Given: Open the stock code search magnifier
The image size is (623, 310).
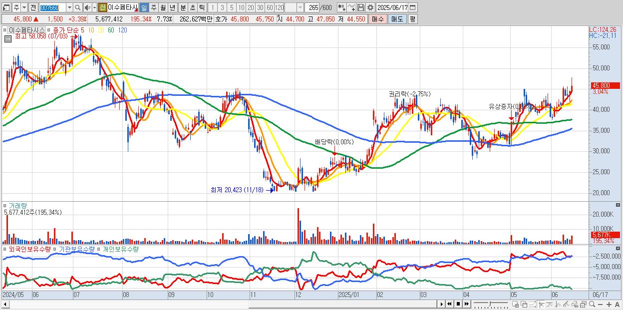Looking at the screenshot, I should click(77, 7).
